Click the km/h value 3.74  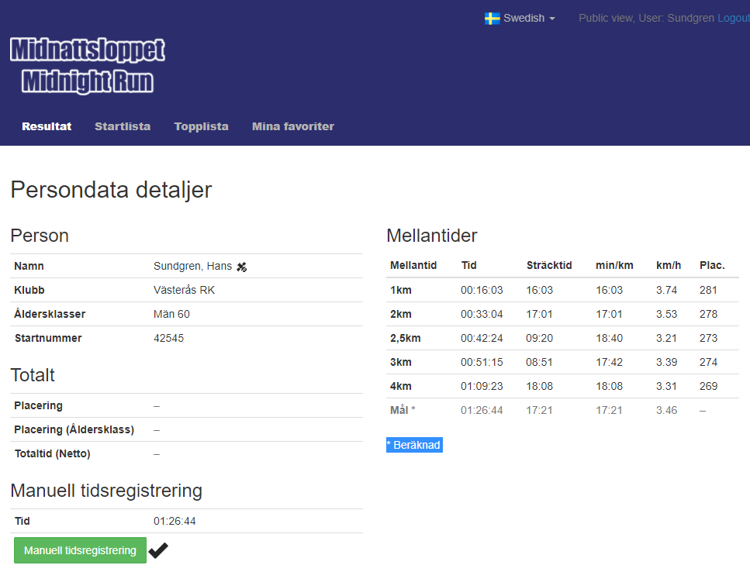click(x=667, y=290)
